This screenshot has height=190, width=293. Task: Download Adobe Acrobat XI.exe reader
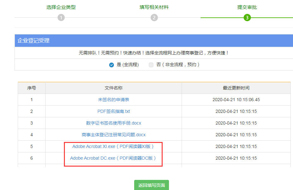tap(114, 146)
